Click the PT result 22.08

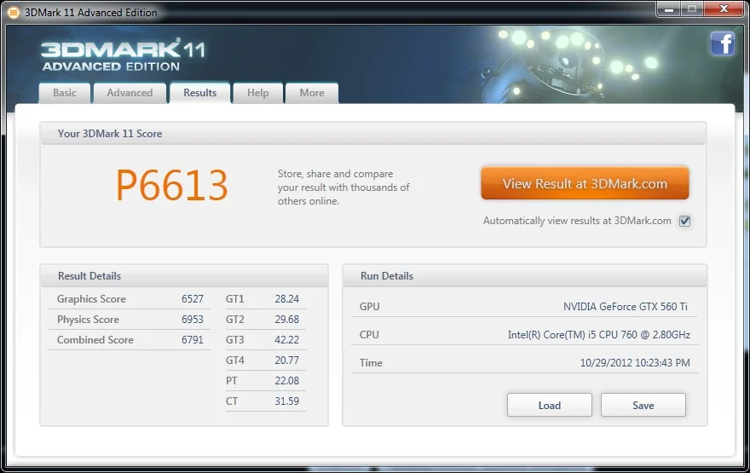(x=287, y=381)
